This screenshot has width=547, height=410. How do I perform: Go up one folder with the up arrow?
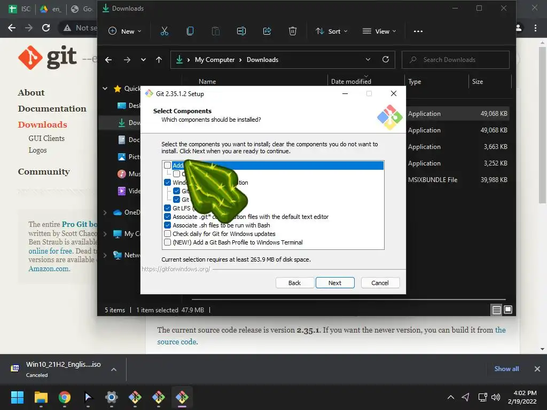pyautogui.click(x=159, y=60)
